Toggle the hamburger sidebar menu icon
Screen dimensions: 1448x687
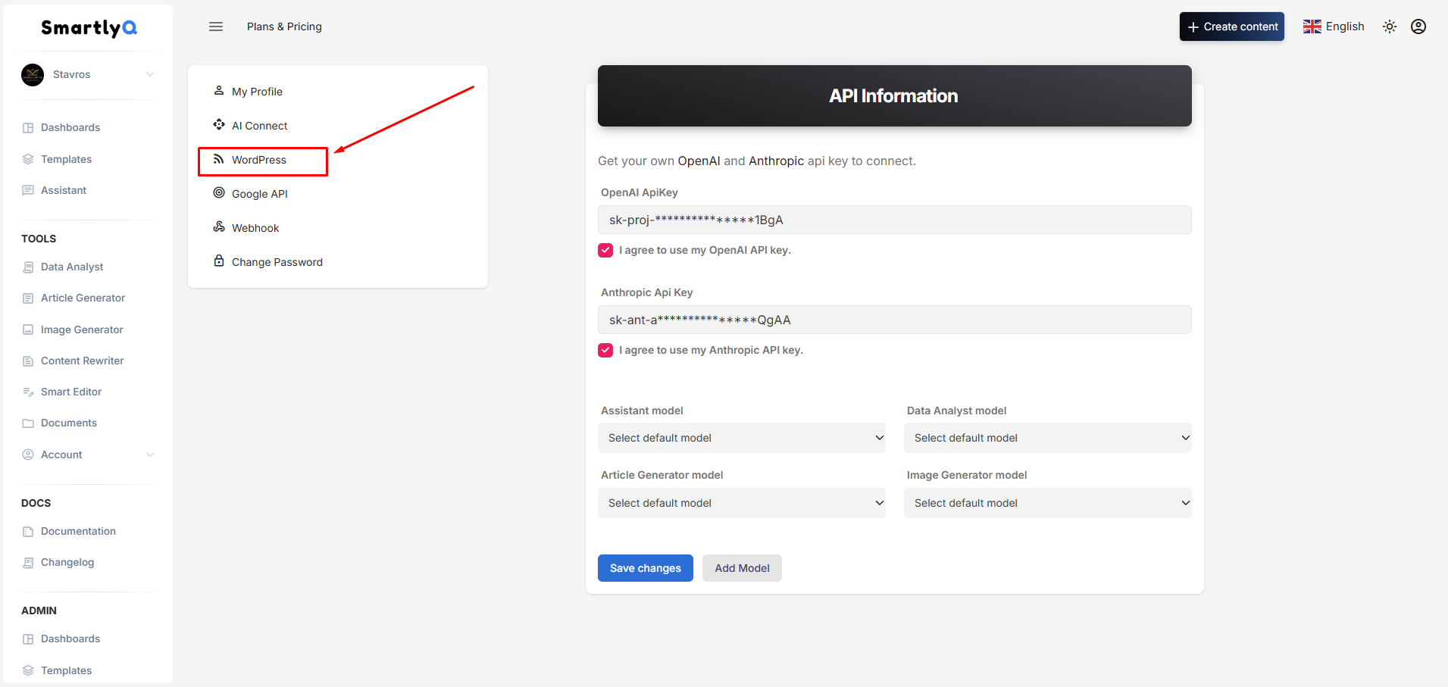pyautogui.click(x=216, y=27)
